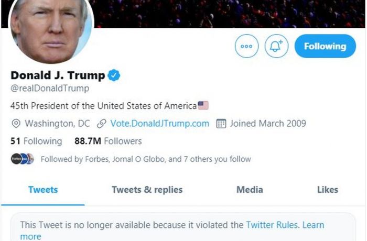Click the Learn more link
Image resolution: width=367 pixels, height=241 pixels.
(x=313, y=225)
